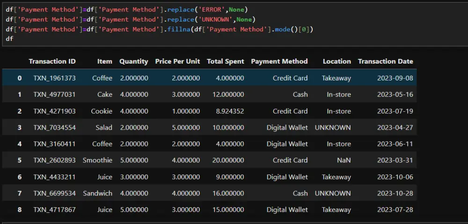This screenshot has height=224, width=468.
Task: Click price per unit 1.000000
Action: (186, 111)
